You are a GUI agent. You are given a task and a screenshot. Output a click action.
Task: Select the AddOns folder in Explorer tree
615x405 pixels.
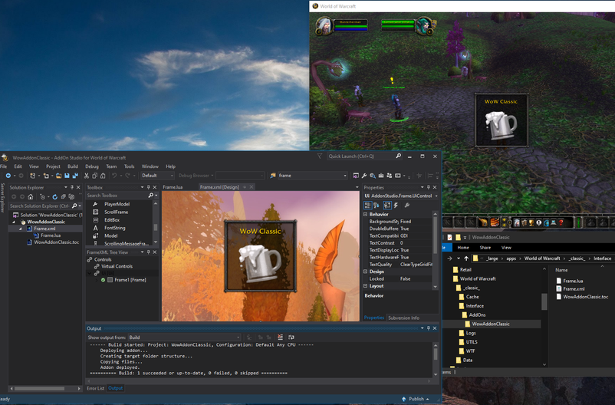click(x=477, y=314)
